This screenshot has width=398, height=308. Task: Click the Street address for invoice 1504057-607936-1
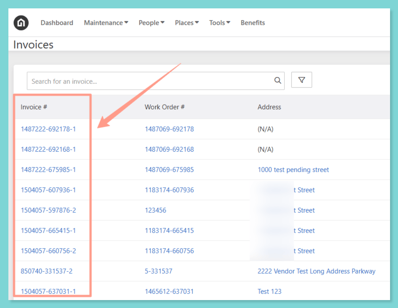tap(304, 190)
